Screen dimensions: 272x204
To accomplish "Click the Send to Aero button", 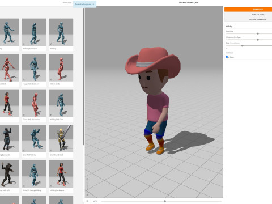I will click(x=258, y=14).
